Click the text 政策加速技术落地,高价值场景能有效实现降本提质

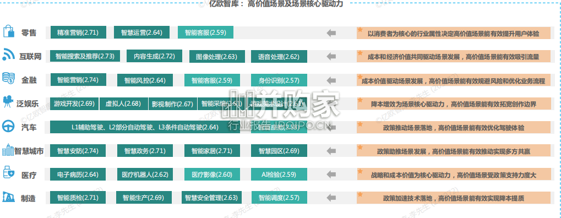point(453,198)
